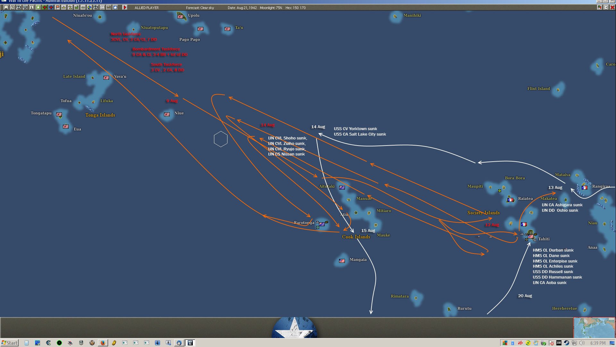Click the 'Hex: 150 170' status text

[x=295, y=8]
